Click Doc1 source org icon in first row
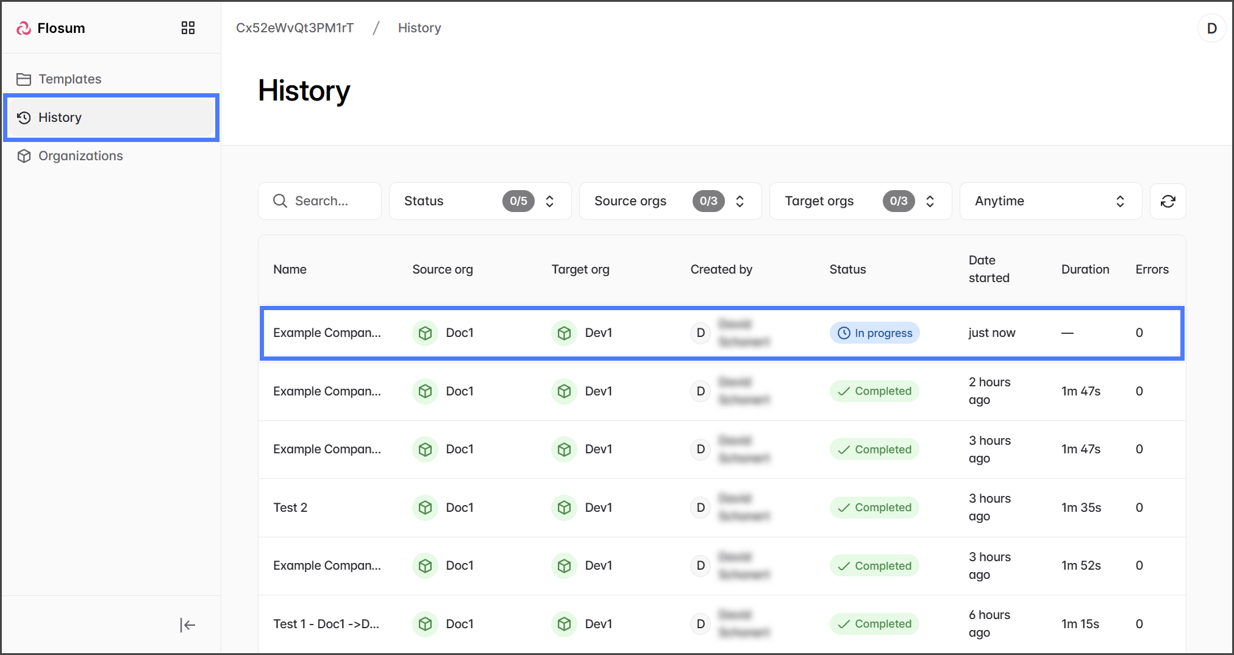 [x=426, y=333]
